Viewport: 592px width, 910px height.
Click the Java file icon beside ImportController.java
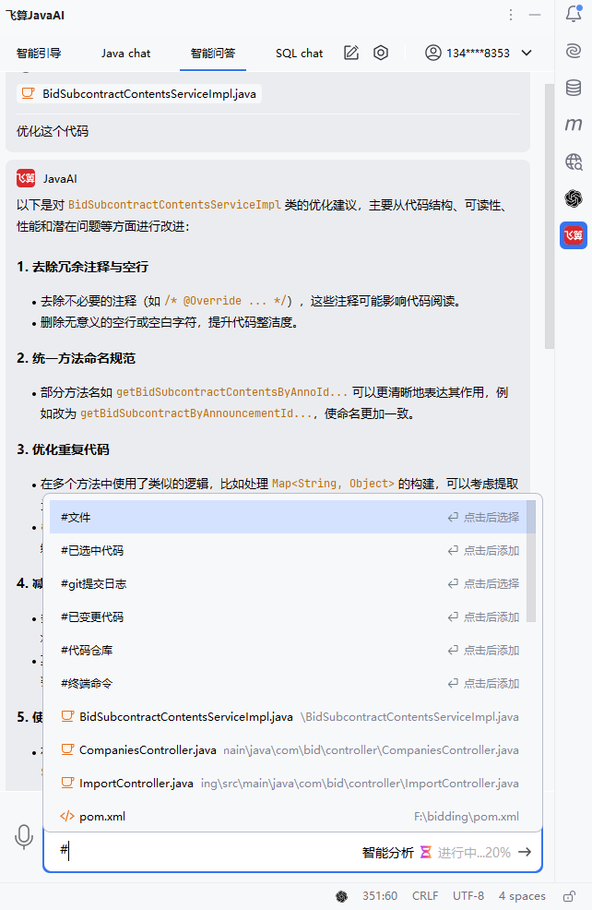pyautogui.click(x=67, y=783)
